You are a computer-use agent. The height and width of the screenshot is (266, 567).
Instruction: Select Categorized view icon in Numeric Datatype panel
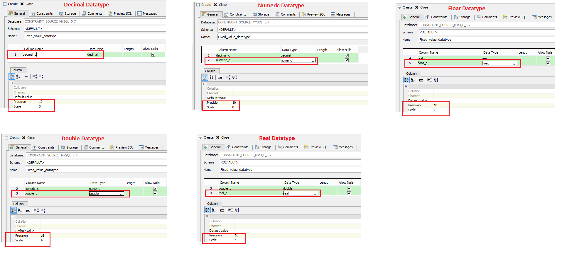click(205, 77)
